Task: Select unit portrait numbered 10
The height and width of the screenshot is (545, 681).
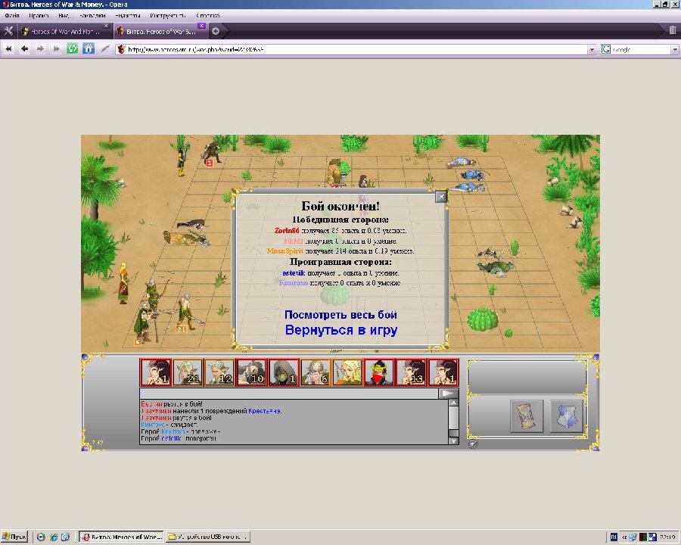Action: click(x=252, y=372)
